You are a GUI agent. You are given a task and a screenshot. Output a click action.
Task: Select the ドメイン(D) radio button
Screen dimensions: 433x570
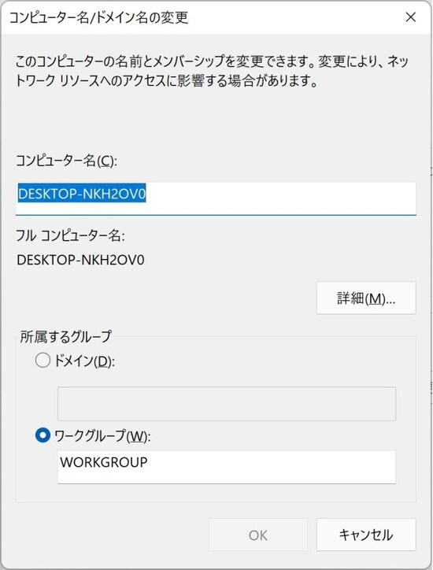43,361
